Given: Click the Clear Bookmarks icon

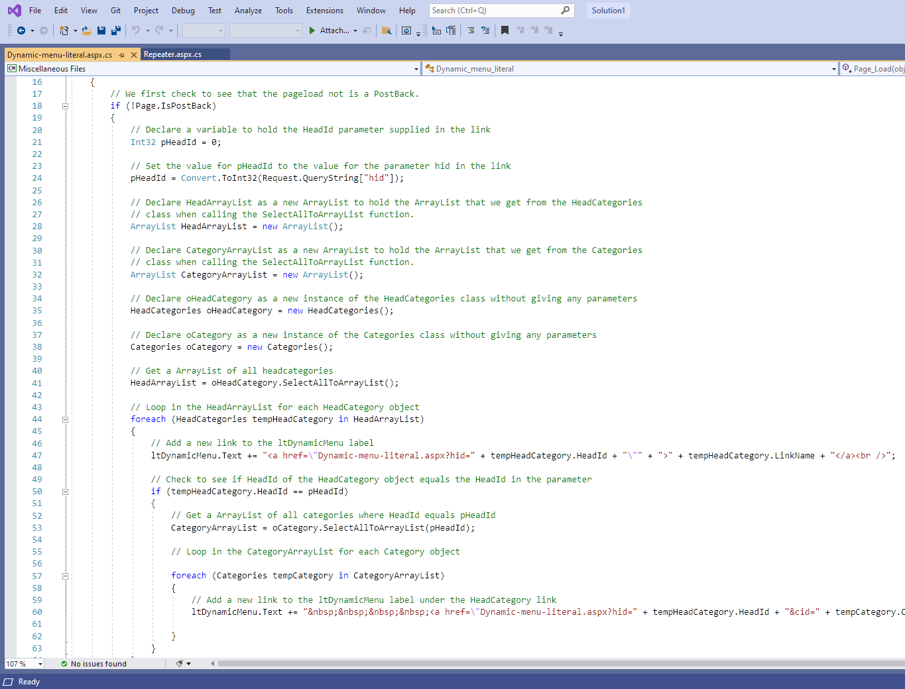Looking at the screenshot, I should tap(548, 30).
